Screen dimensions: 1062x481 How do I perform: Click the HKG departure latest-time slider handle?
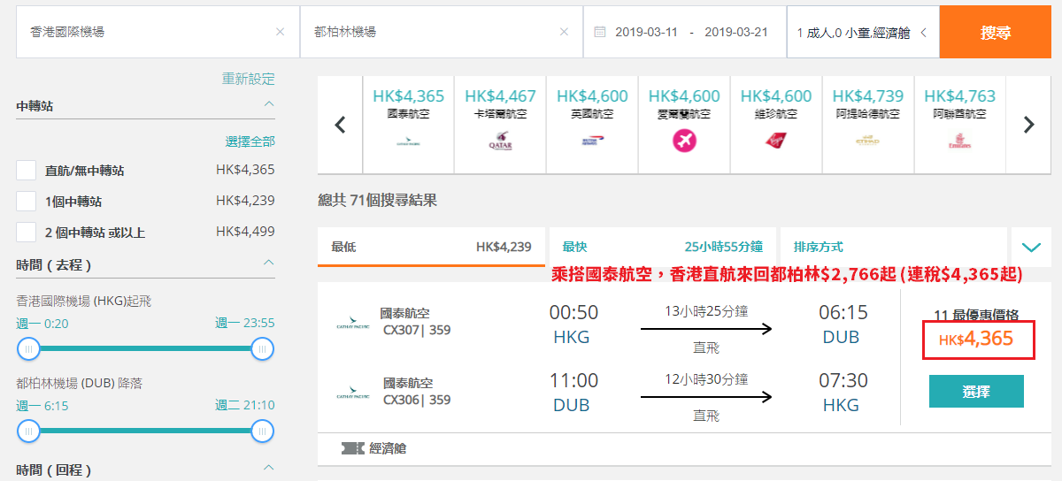pos(262,349)
